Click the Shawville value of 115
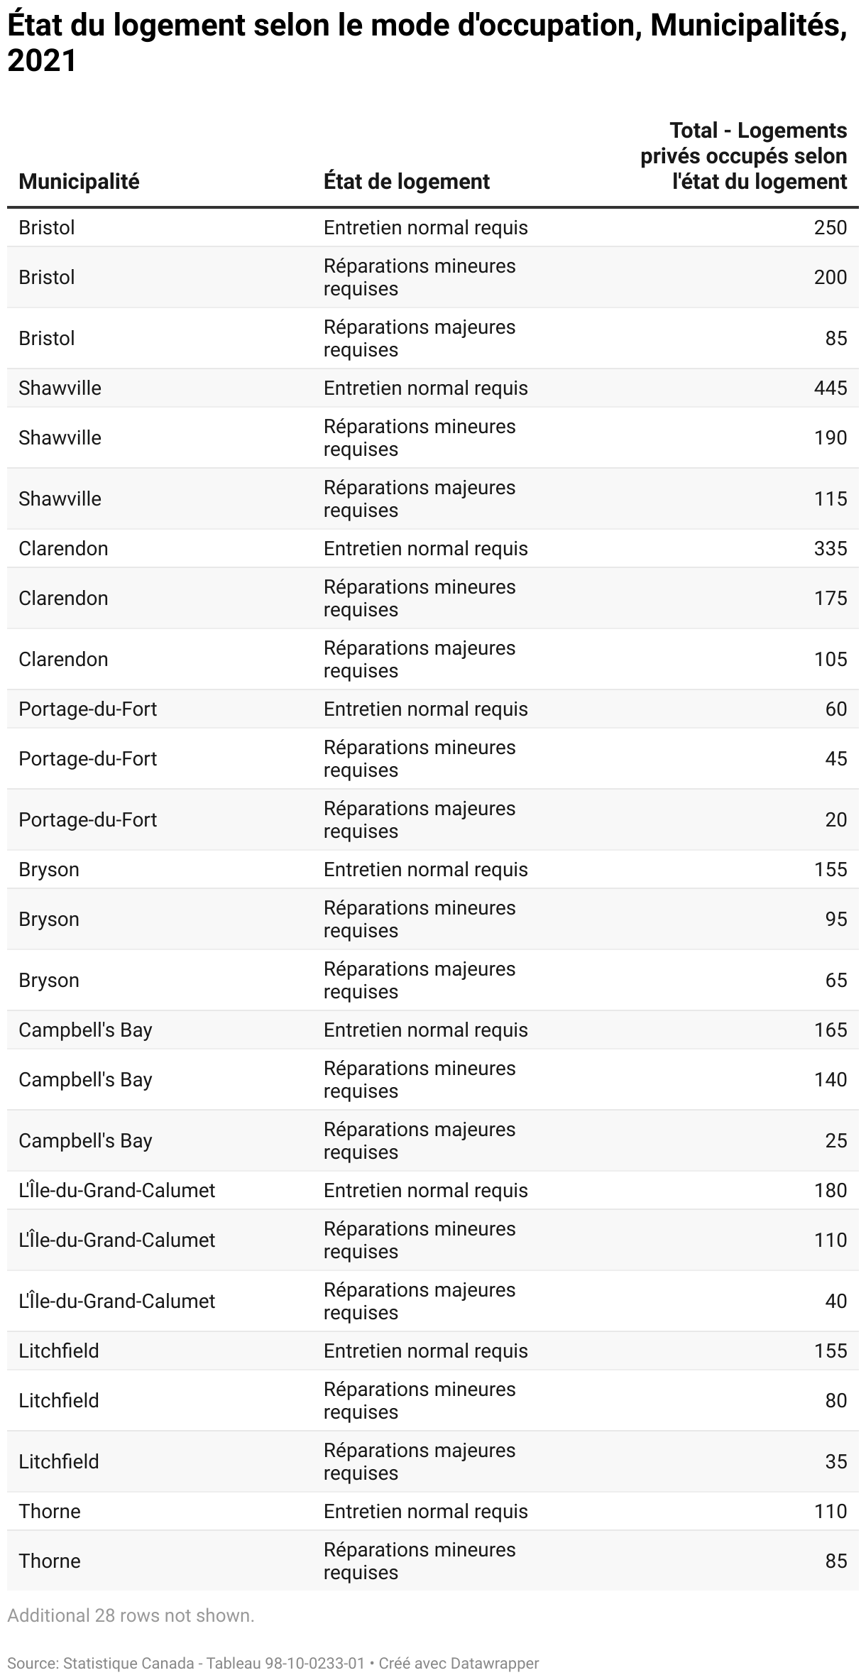Viewport: 866px width, 1680px height. (831, 499)
